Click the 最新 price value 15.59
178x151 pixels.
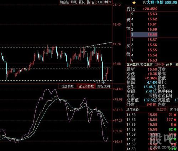152,69
